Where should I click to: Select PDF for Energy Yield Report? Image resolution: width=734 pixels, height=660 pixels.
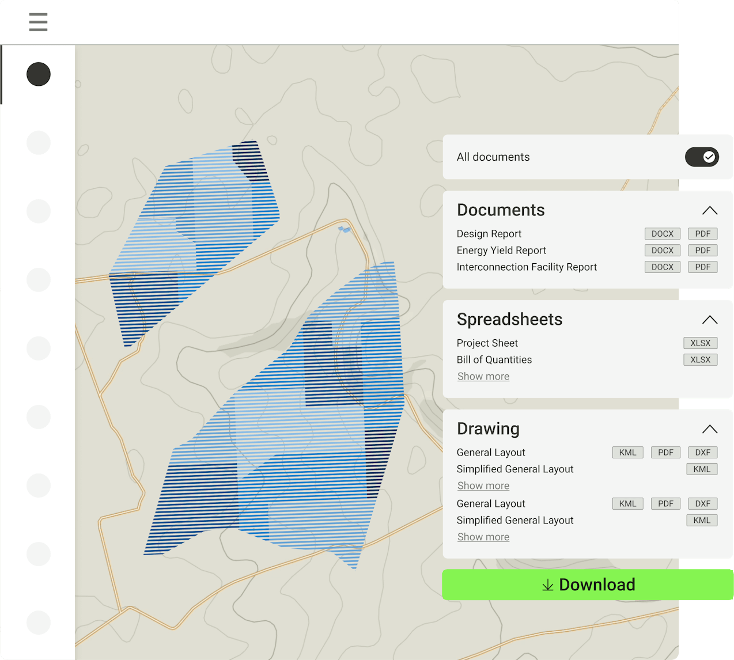pos(702,251)
